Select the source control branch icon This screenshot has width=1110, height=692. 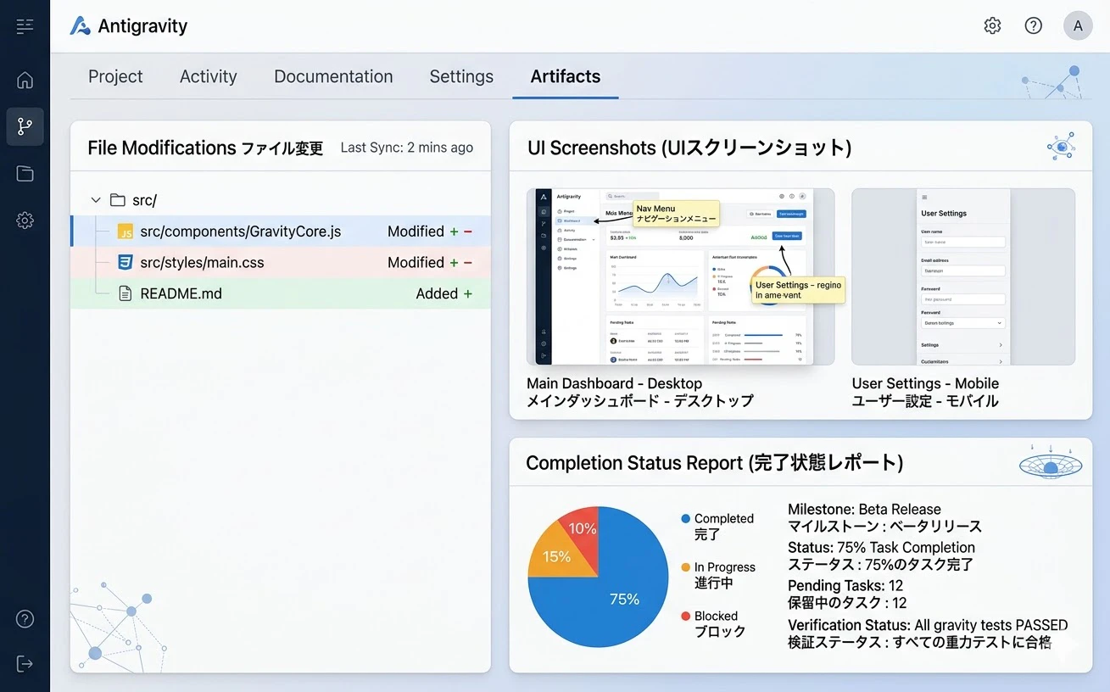(25, 127)
